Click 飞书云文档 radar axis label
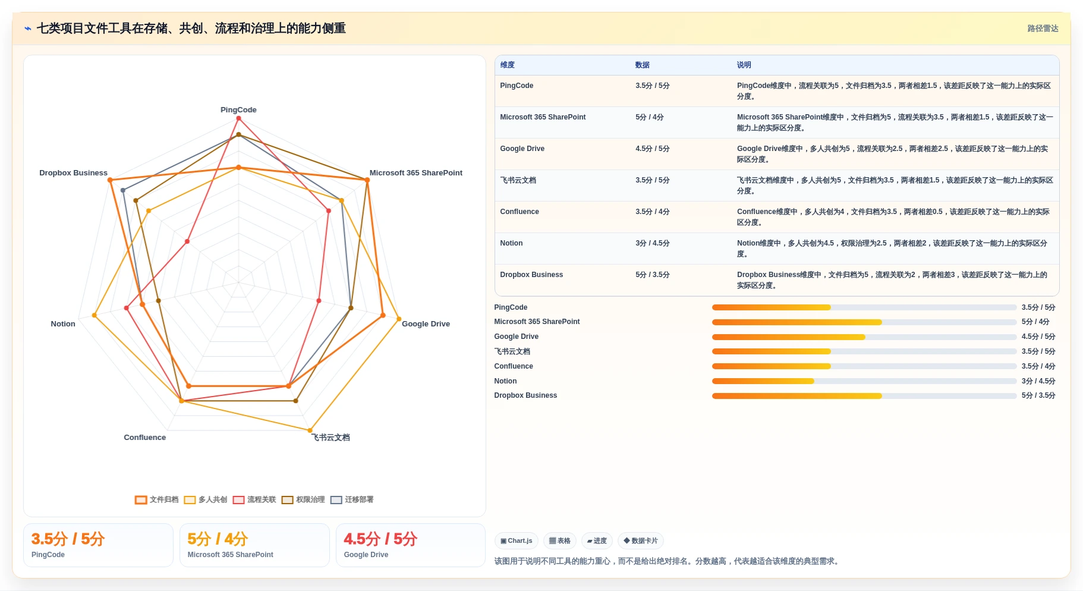The height and width of the screenshot is (591, 1083). (x=331, y=438)
